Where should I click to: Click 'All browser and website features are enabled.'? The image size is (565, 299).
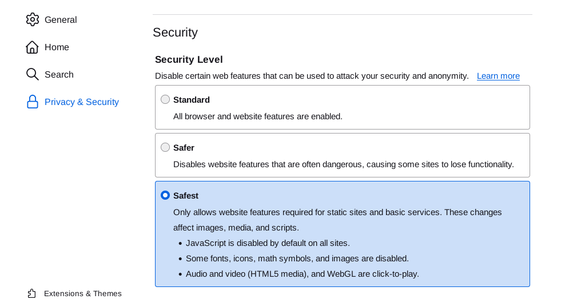(258, 116)
